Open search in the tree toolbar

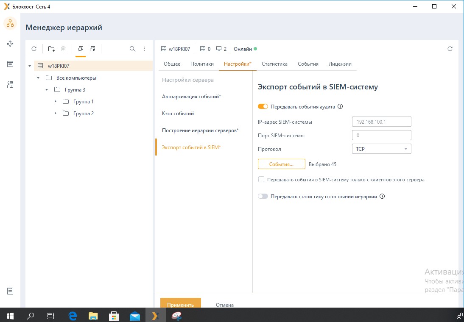coord(133,49)
